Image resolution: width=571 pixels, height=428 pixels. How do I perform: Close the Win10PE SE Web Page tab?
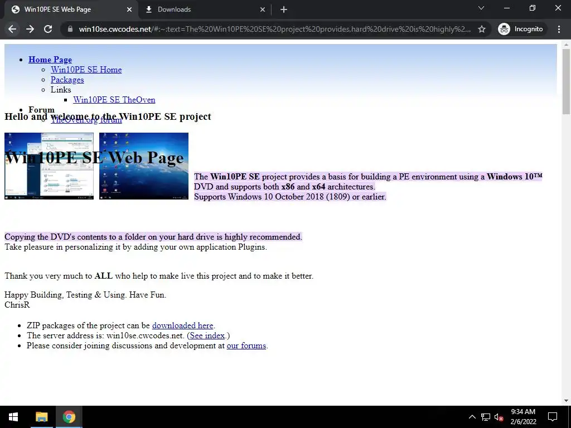coord(129,9)
